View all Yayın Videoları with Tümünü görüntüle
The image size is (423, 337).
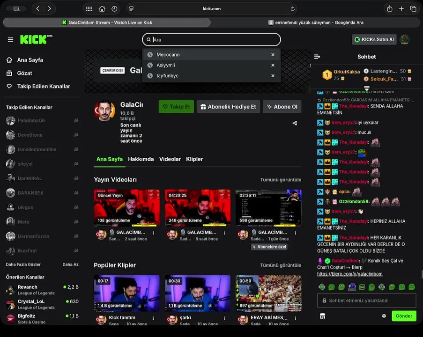point(281,180)
